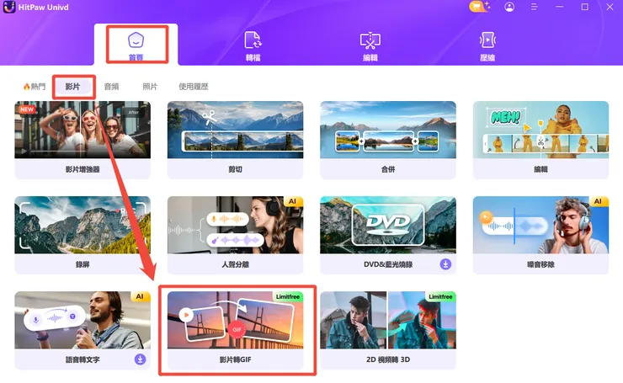Click the AI badge on 人聲分離 card
The height and width of the screenshot is (383, 623).
[293, 201]
